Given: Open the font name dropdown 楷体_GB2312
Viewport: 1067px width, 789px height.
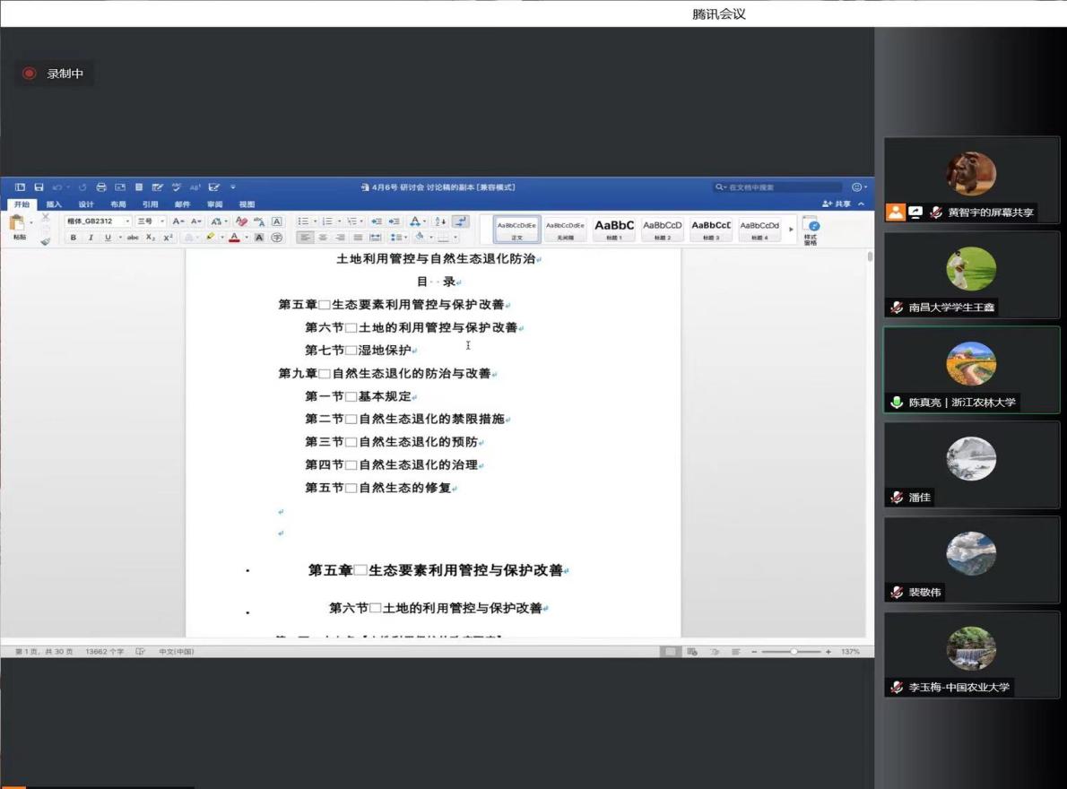Looking at the screenshot, I should [x=98, y=221].
